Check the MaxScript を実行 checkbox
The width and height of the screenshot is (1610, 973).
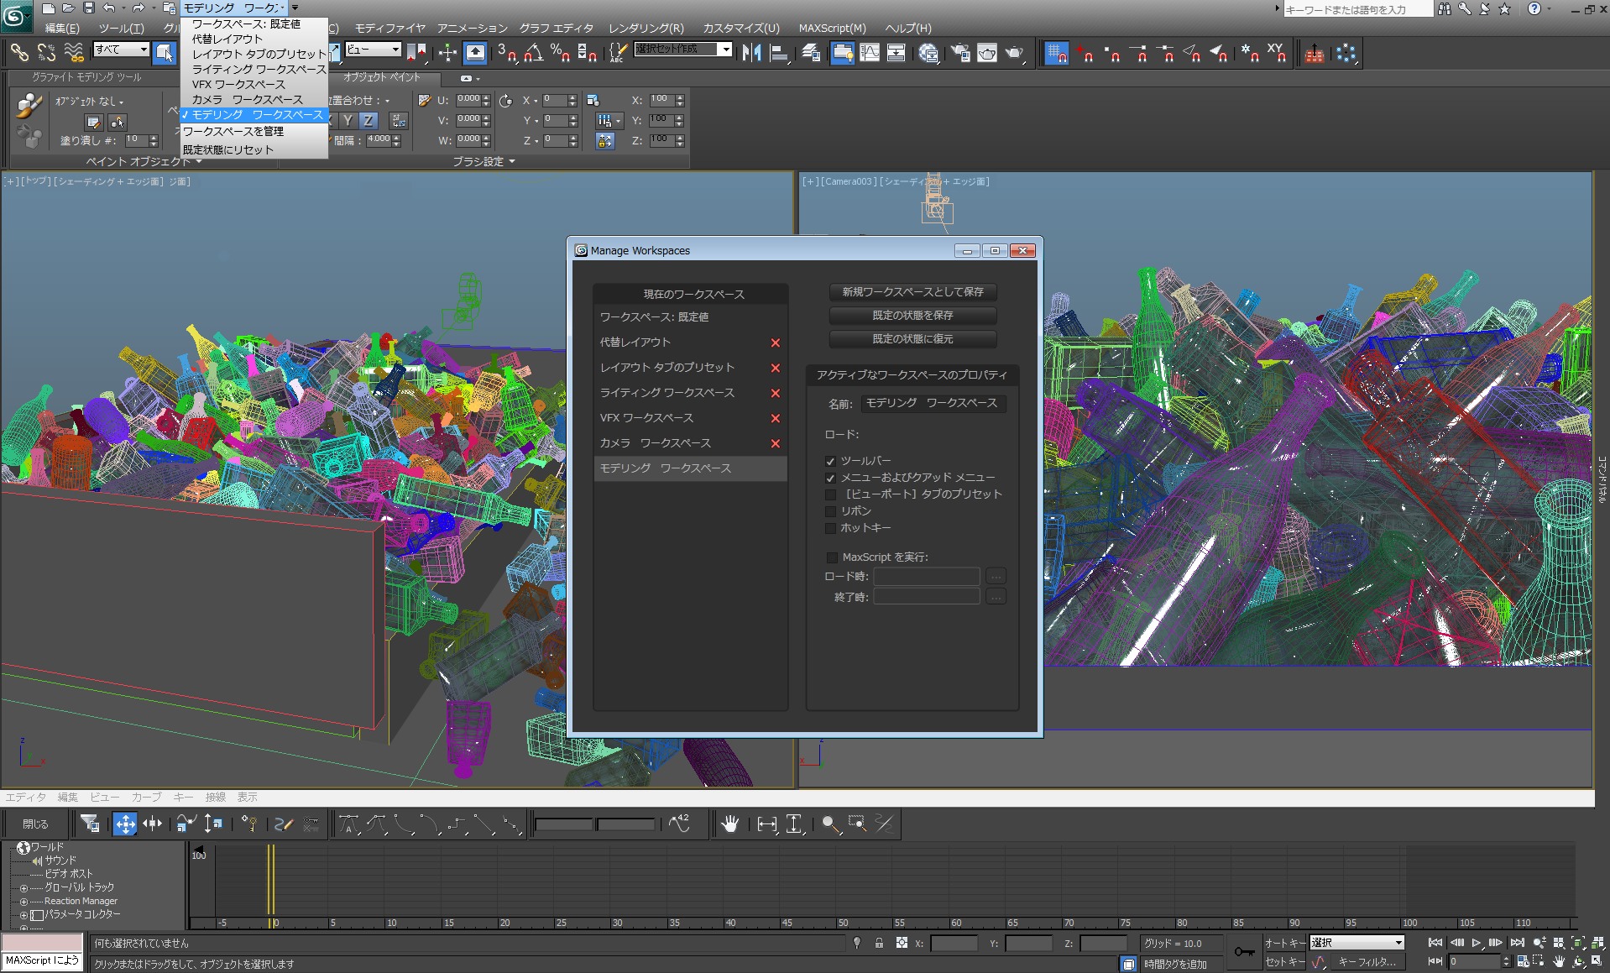832,557
